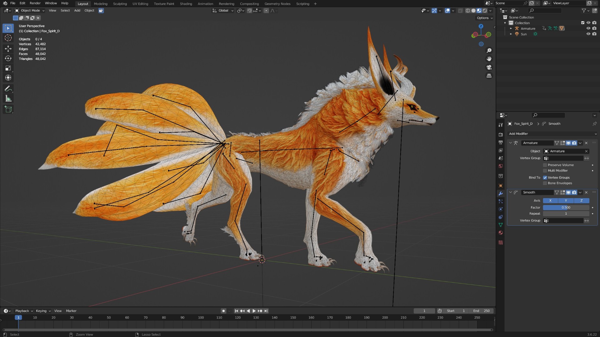Image resolution: width=600 pixels, height=337 pixels.
Task: Activate the Move tool
Action: 8,48
